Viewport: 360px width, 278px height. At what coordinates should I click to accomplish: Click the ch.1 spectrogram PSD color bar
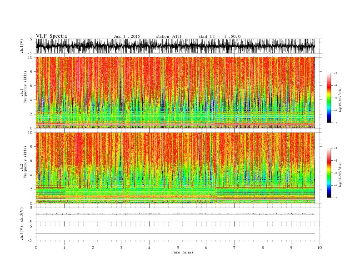[329, 98]
